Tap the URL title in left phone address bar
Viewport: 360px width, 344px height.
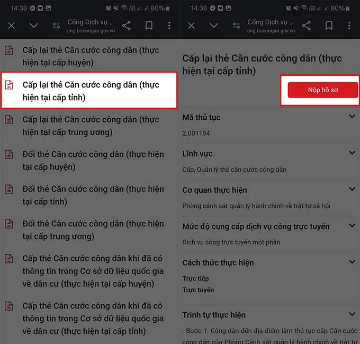pyautogui.click(x=91, y=22)
